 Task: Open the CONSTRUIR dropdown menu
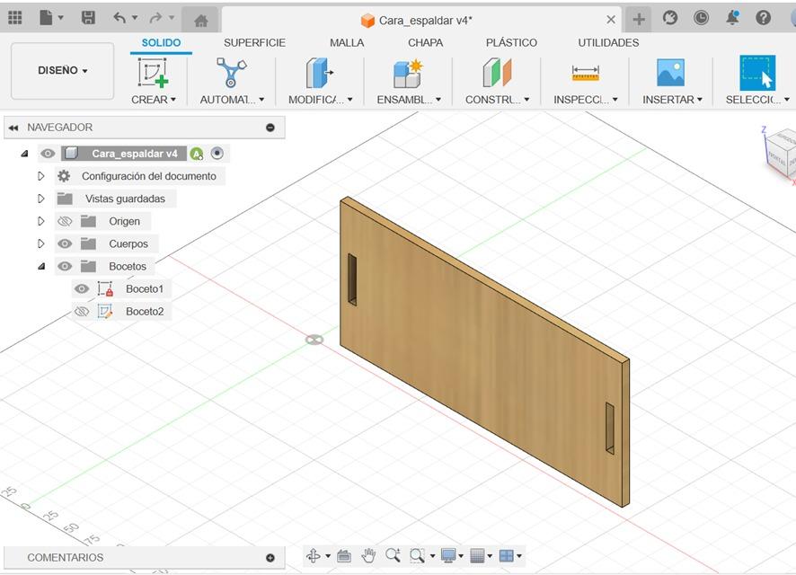[497, 100]
